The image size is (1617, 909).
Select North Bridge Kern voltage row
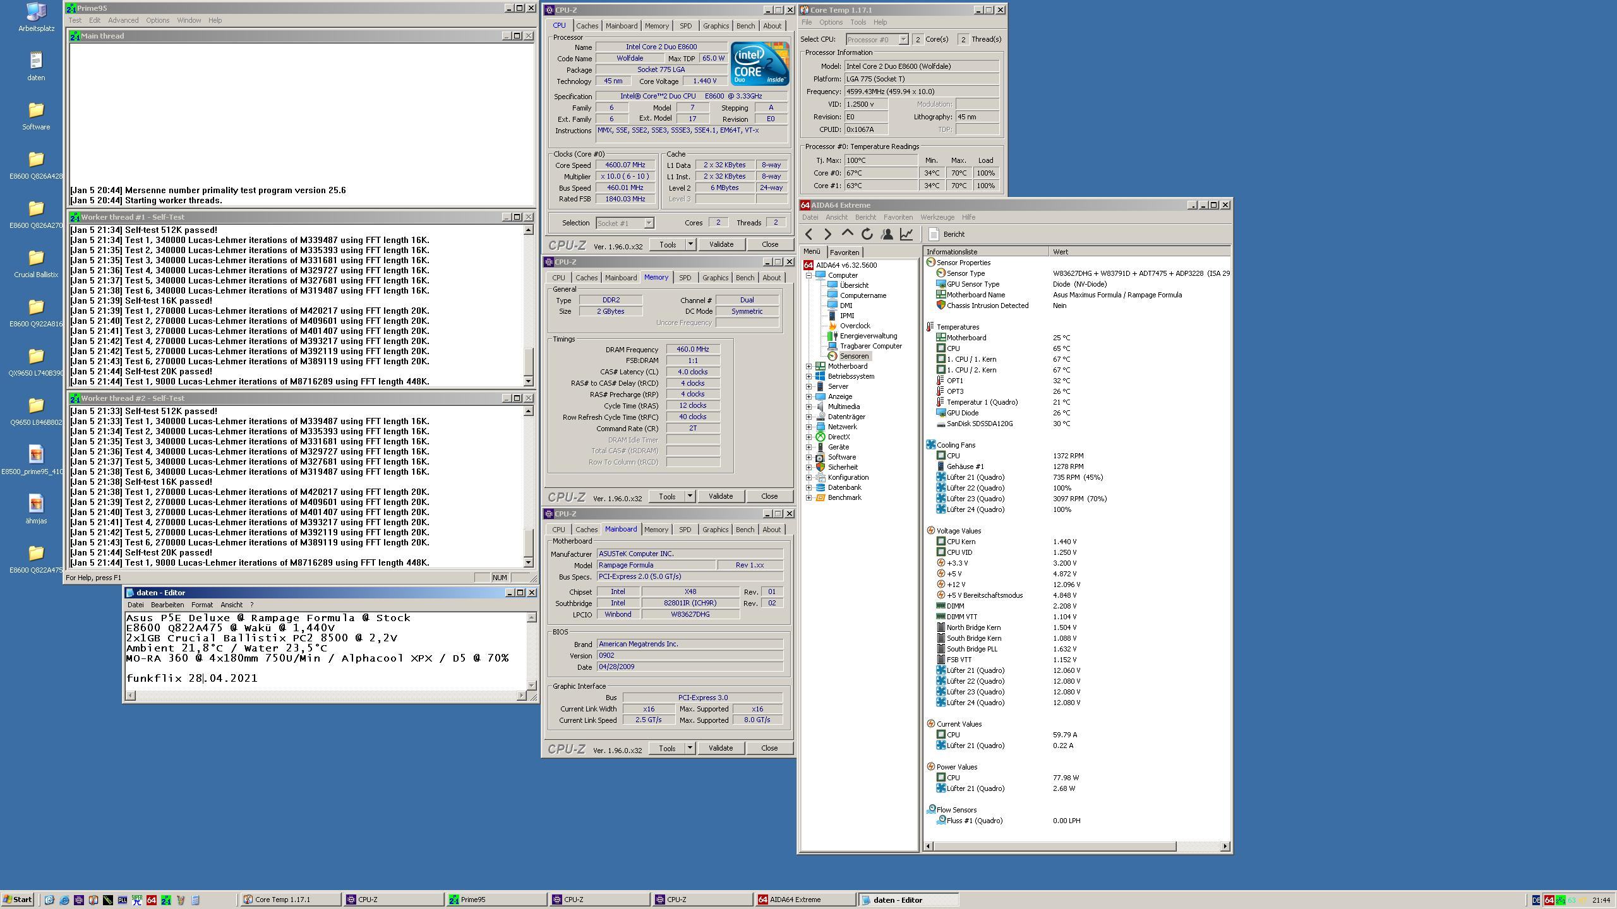[x=1078, y=627]
